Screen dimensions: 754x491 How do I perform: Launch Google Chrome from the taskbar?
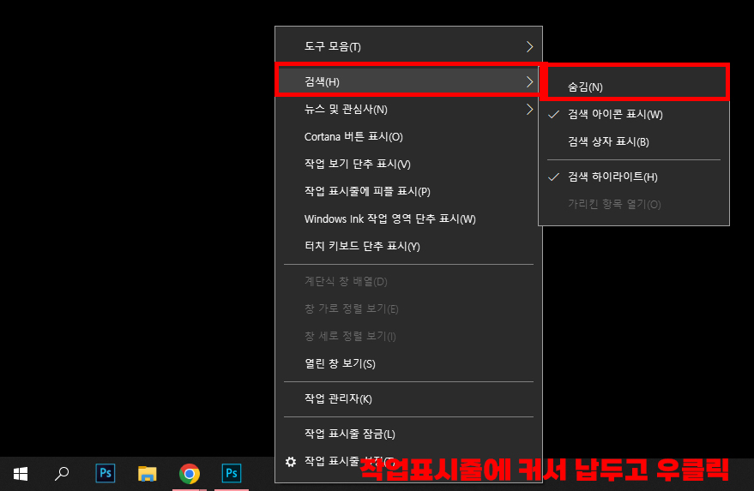190,474
